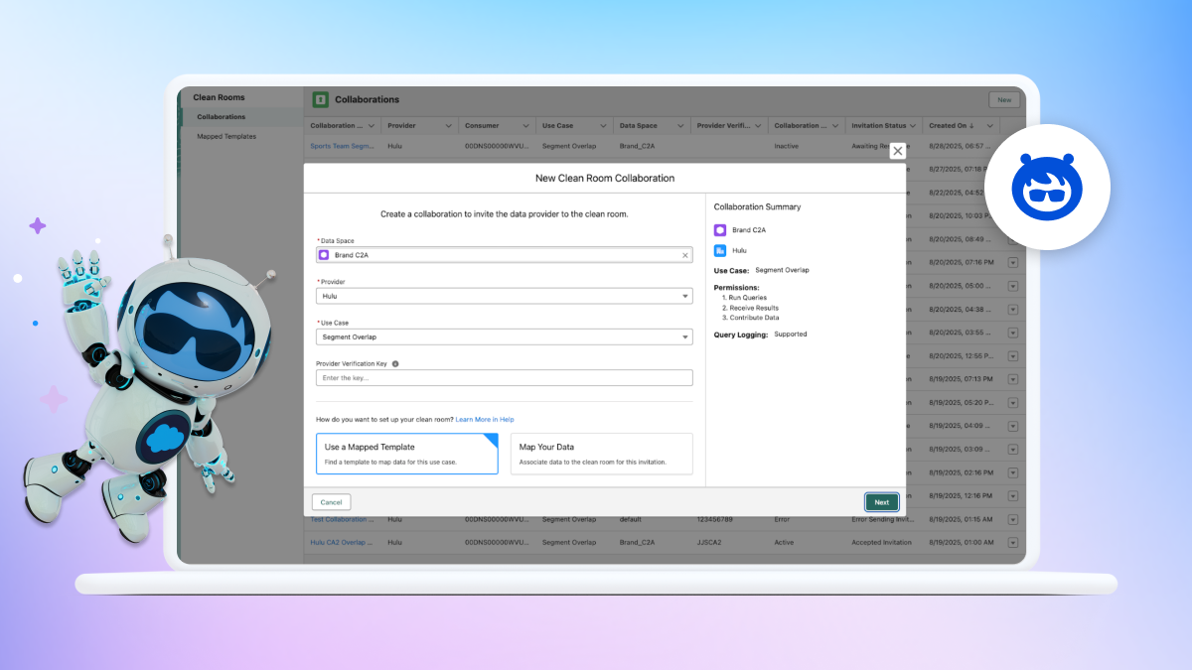Viewport: 1192px width, 670px height.
Task: Click the Next button
Action: point(881,502)
